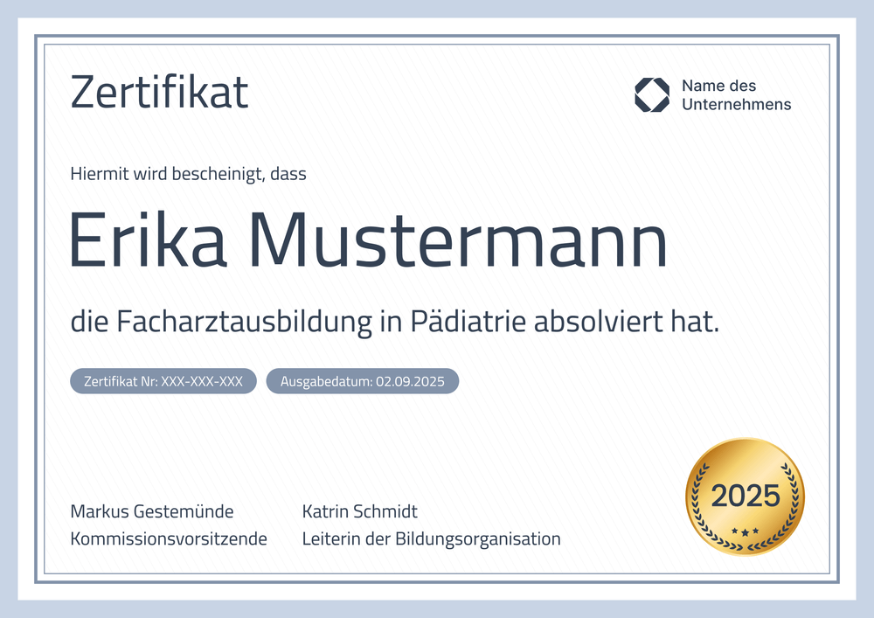Click the three stars on the gold seal
This screenshot has height=618, width=874.
[745, 531]
